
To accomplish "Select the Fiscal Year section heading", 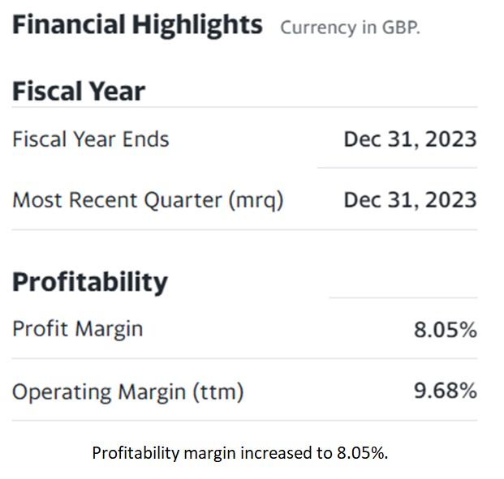I will coord(78,91).
